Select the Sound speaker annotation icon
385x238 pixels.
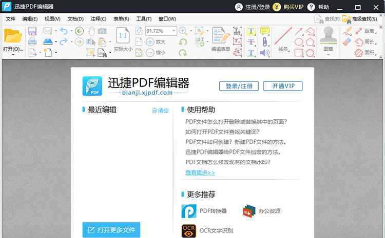point(264,53)
